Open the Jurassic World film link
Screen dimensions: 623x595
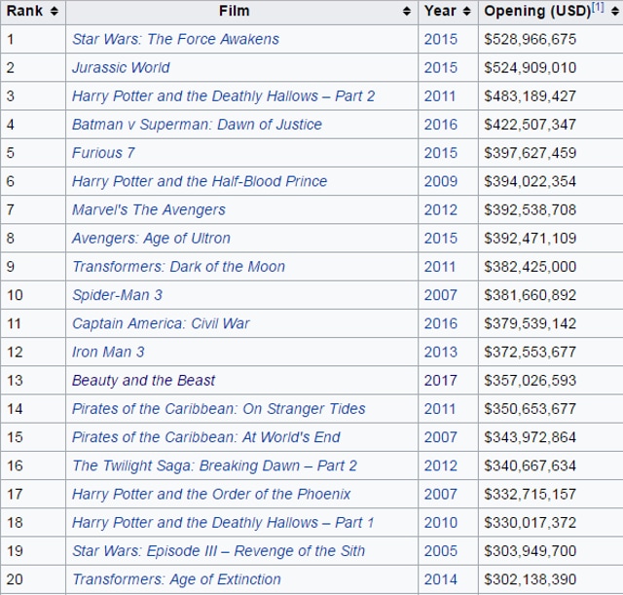click(x=121, y=67)
